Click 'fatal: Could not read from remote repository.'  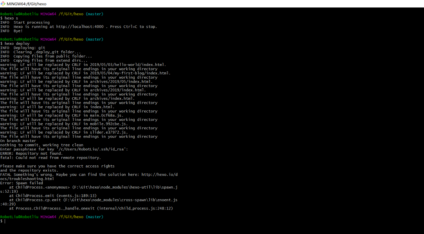[x=51, y=158]
